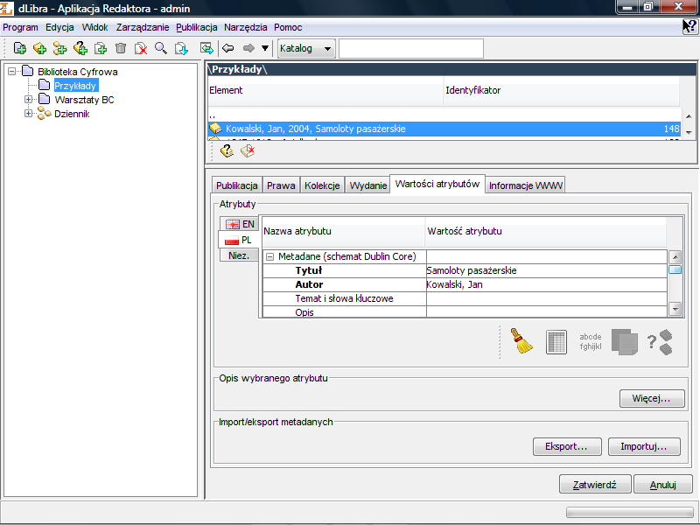Click the trash can delete icon
Screen dimensions: 700x525
click(x=121, y=48)
